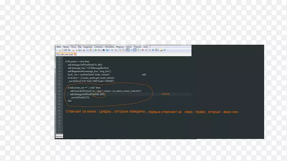Cut selection with scissors icon

tap(84, 50)
